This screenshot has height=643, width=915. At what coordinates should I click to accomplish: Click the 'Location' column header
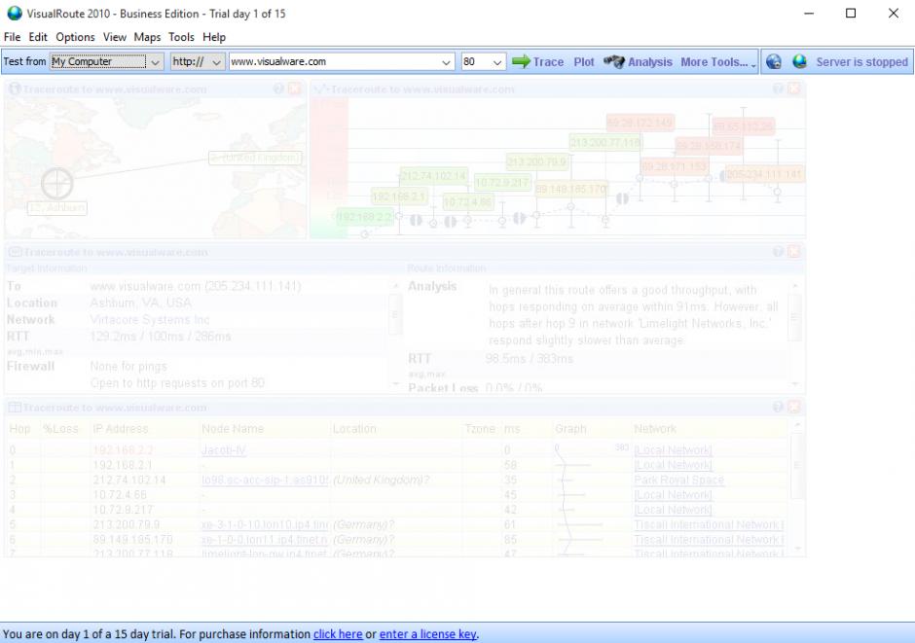(x=354, y=428)
